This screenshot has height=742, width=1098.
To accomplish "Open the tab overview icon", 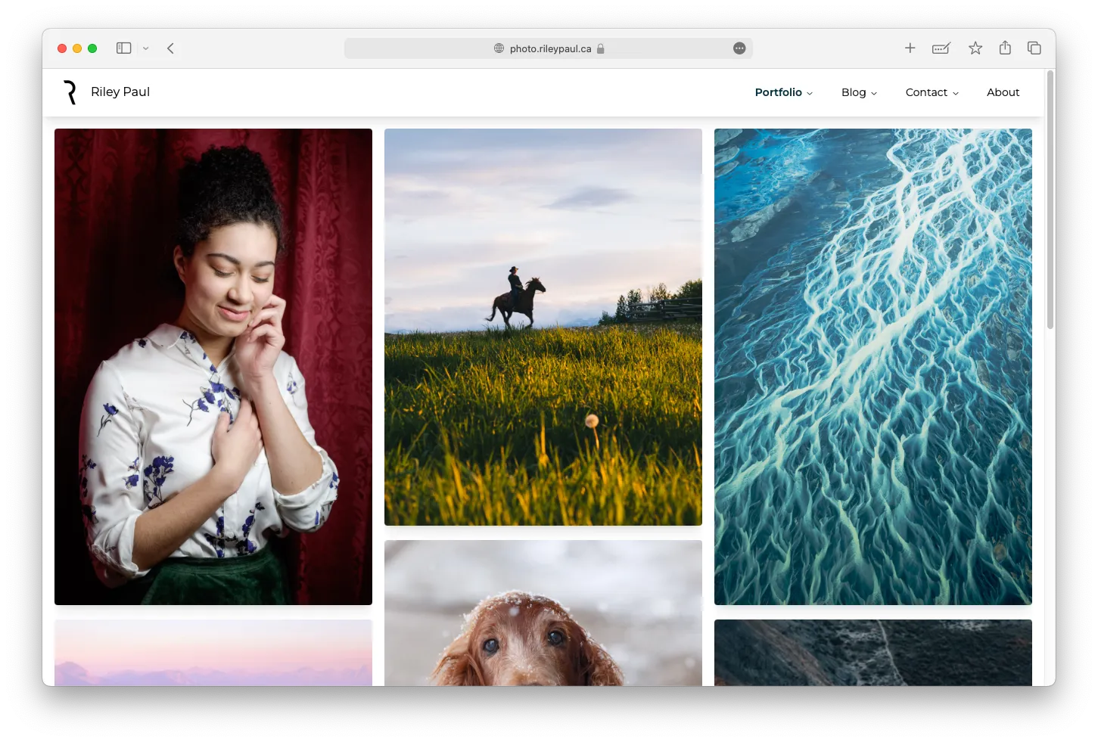I will 1034,48.
